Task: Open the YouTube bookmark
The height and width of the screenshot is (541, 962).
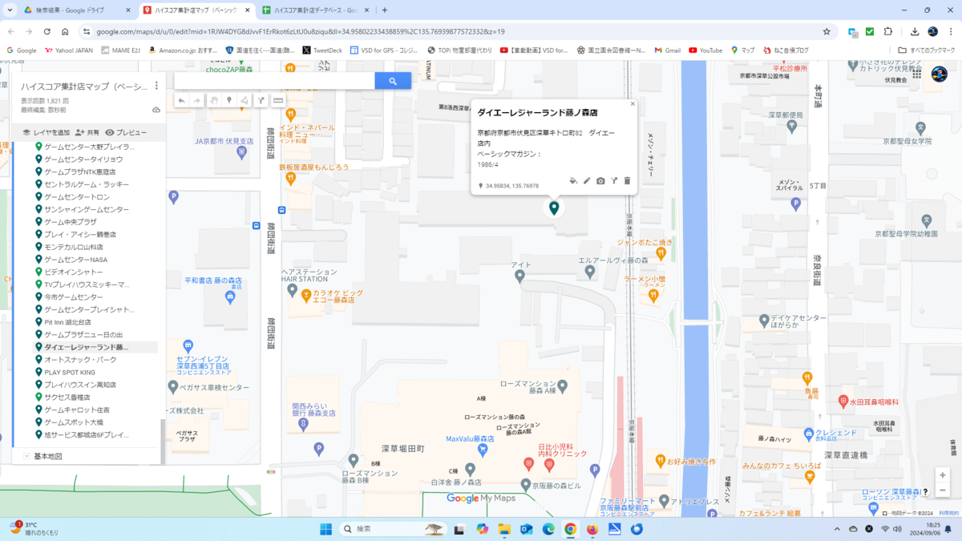Action: click(705, 50)
